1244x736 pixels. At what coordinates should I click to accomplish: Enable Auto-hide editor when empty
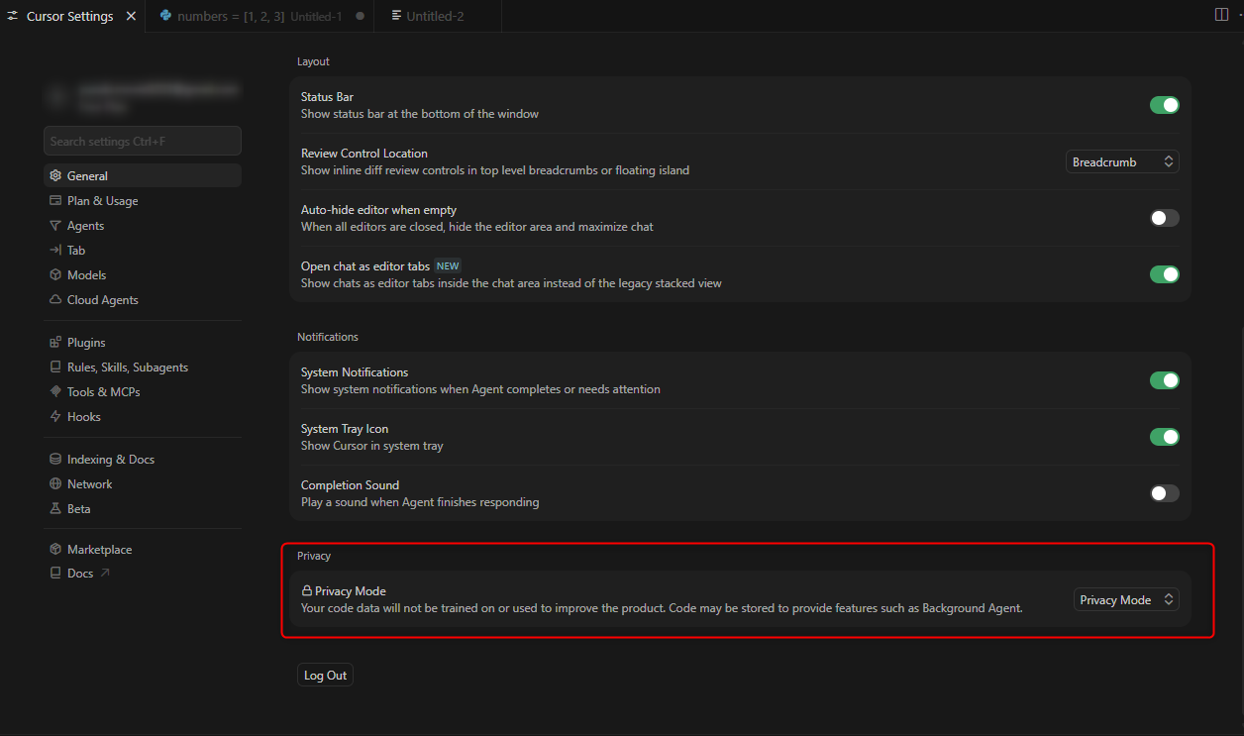click(1164, 218)
